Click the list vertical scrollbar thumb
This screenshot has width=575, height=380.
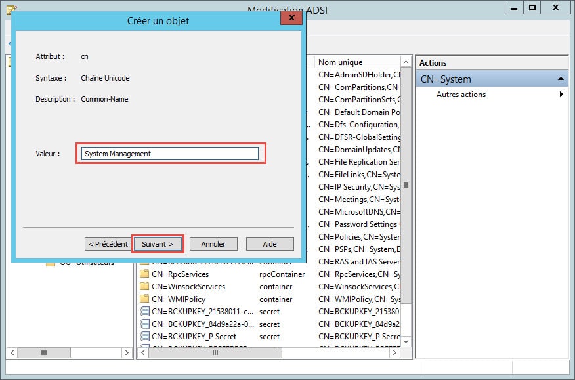point(406,185)
